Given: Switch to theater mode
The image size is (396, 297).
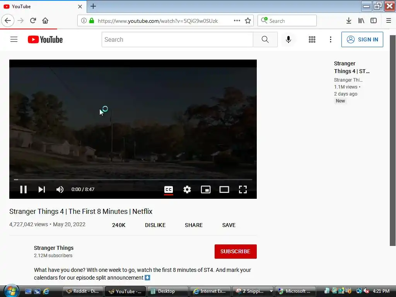Looking at the screenshot, I should tap(224, 189).
